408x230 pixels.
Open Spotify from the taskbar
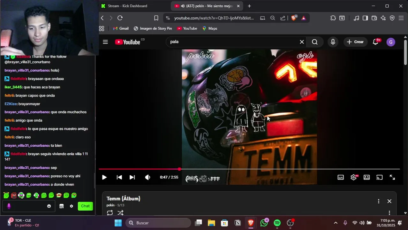click(277, 223)
